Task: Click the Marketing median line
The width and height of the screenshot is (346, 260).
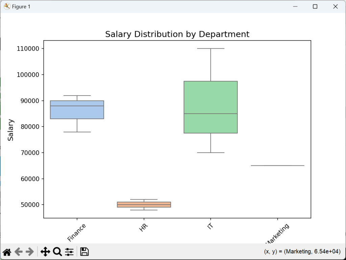Action: [277, 165]
